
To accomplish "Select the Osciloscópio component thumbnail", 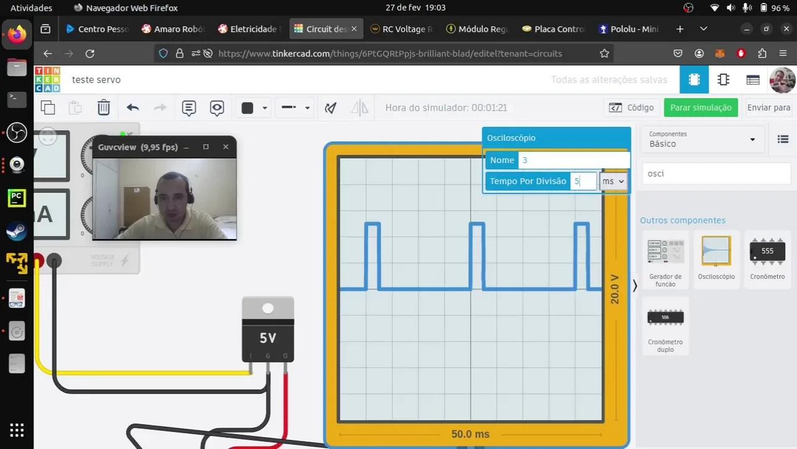I will (x=715, y=251).
